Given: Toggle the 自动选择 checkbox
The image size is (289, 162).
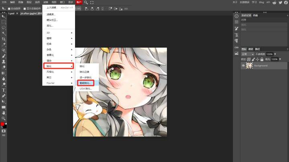Looking at the screenshot, I should click(x=9, y=8).
